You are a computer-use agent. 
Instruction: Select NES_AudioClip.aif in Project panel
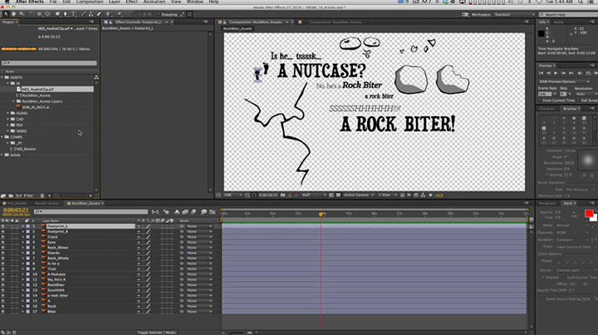click(37, 89)
